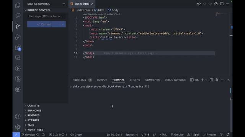This screenshot has height=137, width=245.
Task: Open the Extensions view with badge
Action: point(18,47)
